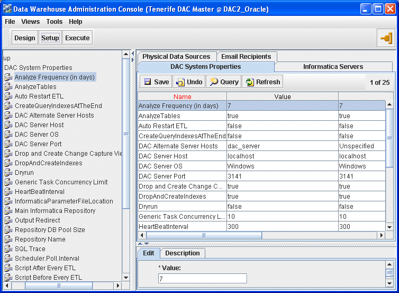
Task: Click the Setup view button
Action: 50,38
